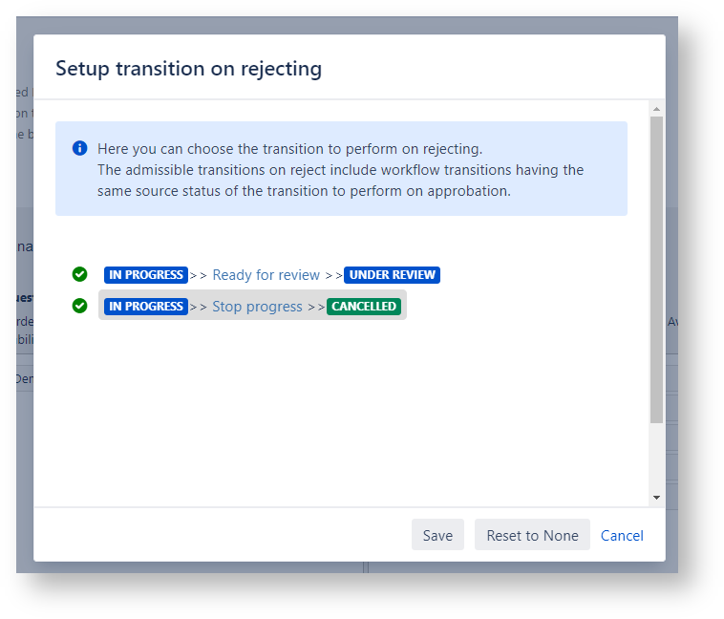
Task: Click the scrollbar up arrow
Action: pyautogui.click(x=656, y=108)
